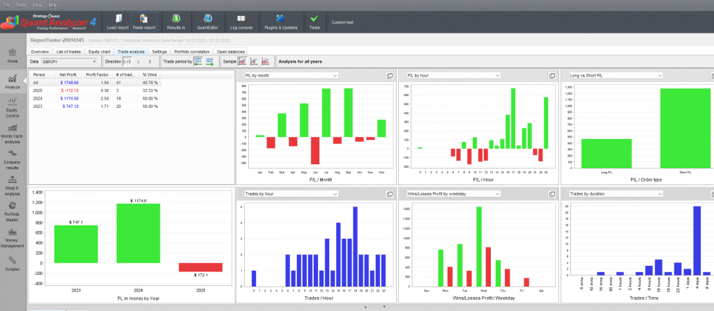Click the Load report toolbar icon
714x311 pixels.
point(118,21)
